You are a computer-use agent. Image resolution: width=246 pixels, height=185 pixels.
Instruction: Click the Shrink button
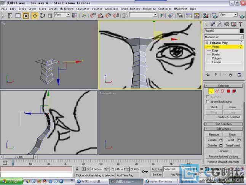(214, 107)
